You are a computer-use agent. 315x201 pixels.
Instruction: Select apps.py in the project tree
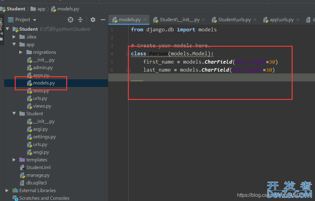tap(41, 75)
